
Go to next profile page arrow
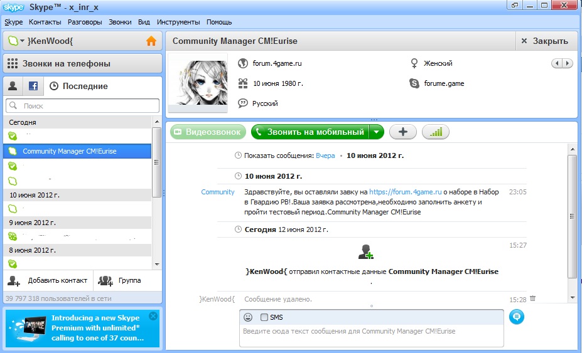pos(567,63)
